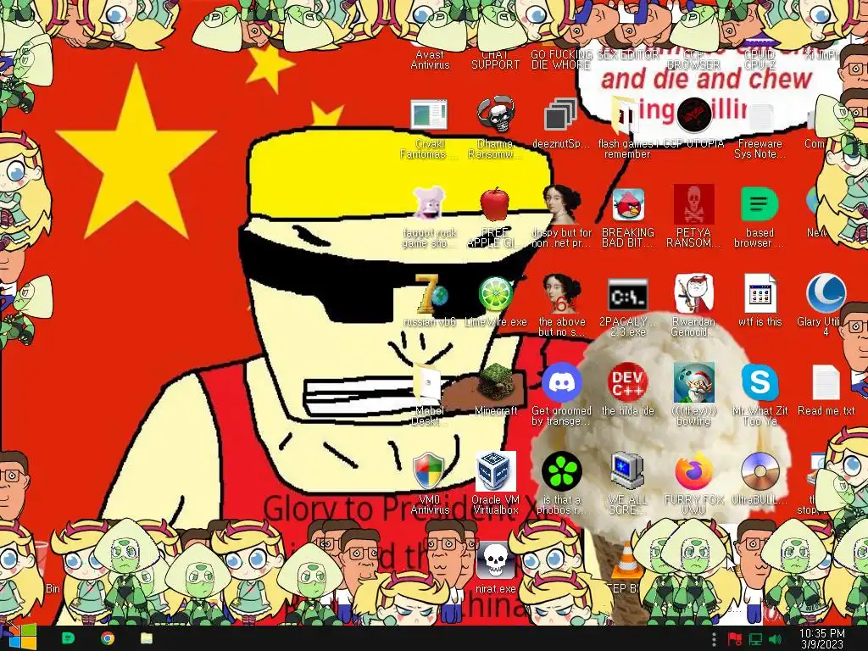Open the VLC traffic cone shortcut
The image size is (868, 651).
point(626,559)
